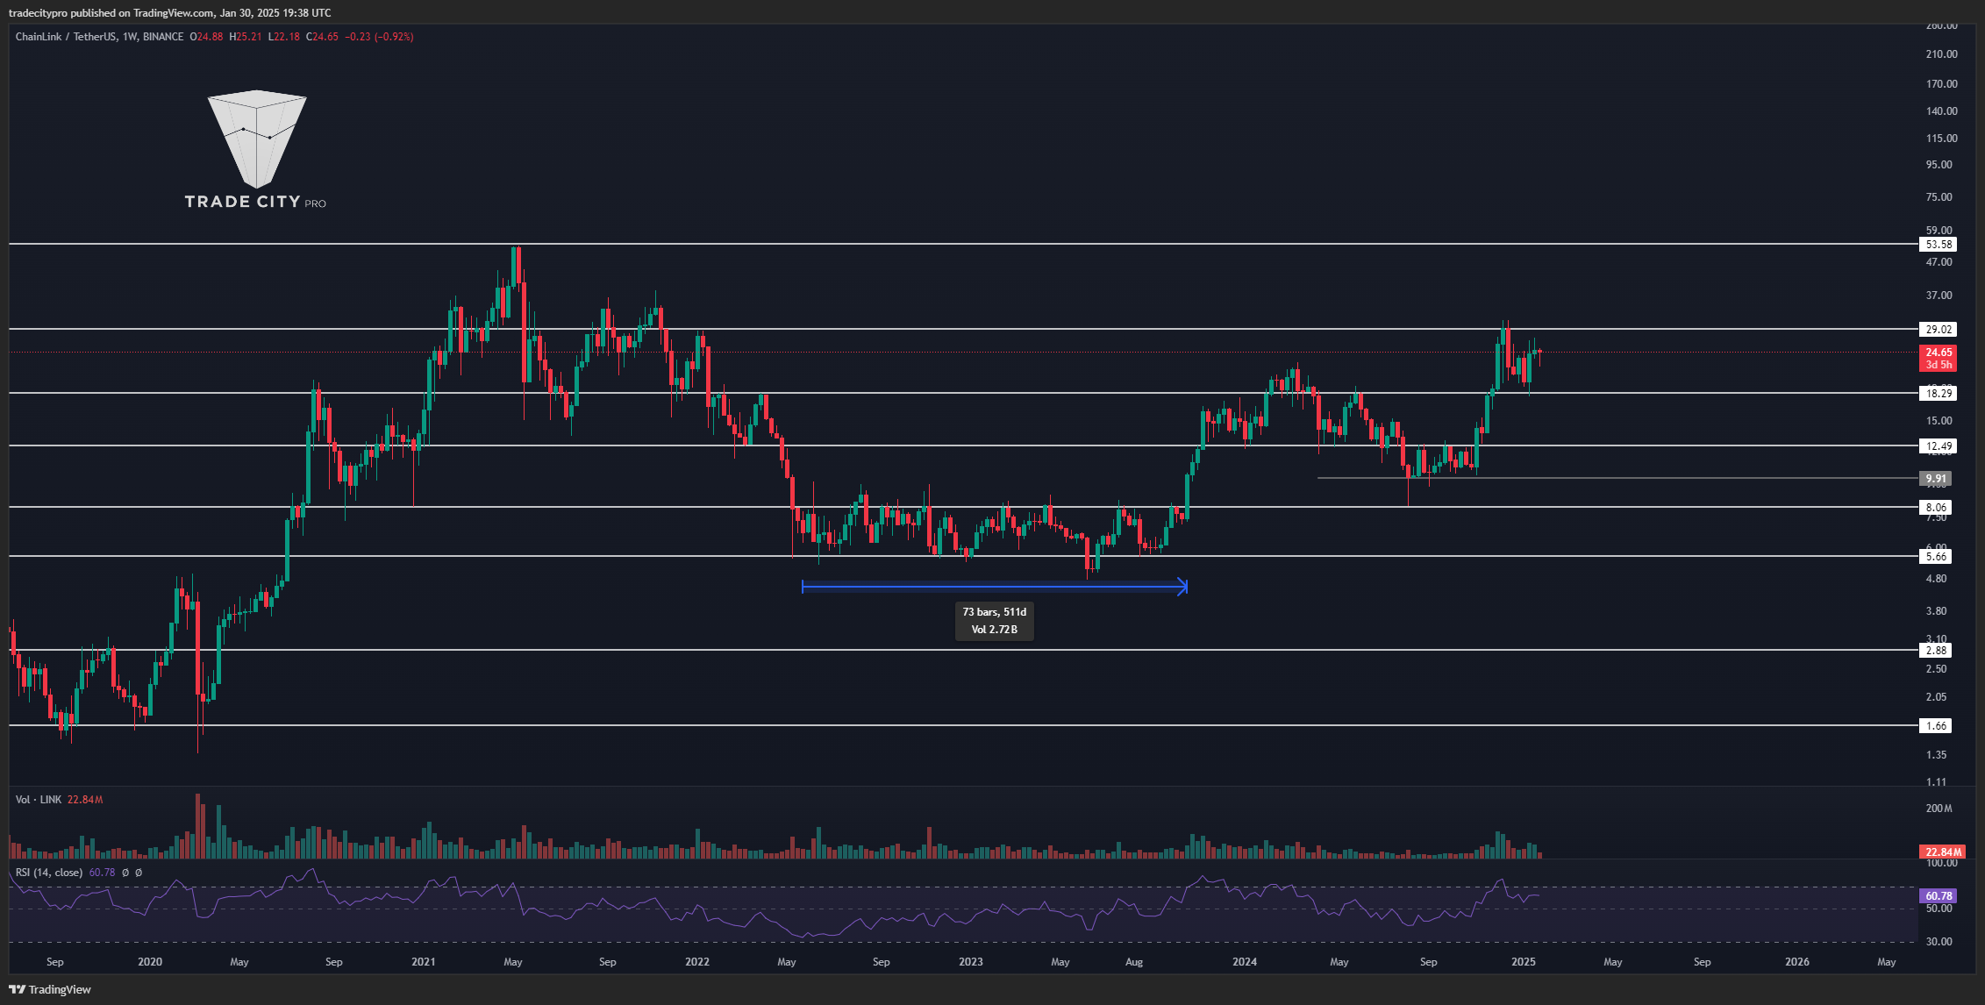Click the 200M volume axis tick
1985x1005 pixels.
tap(1939, 809)
